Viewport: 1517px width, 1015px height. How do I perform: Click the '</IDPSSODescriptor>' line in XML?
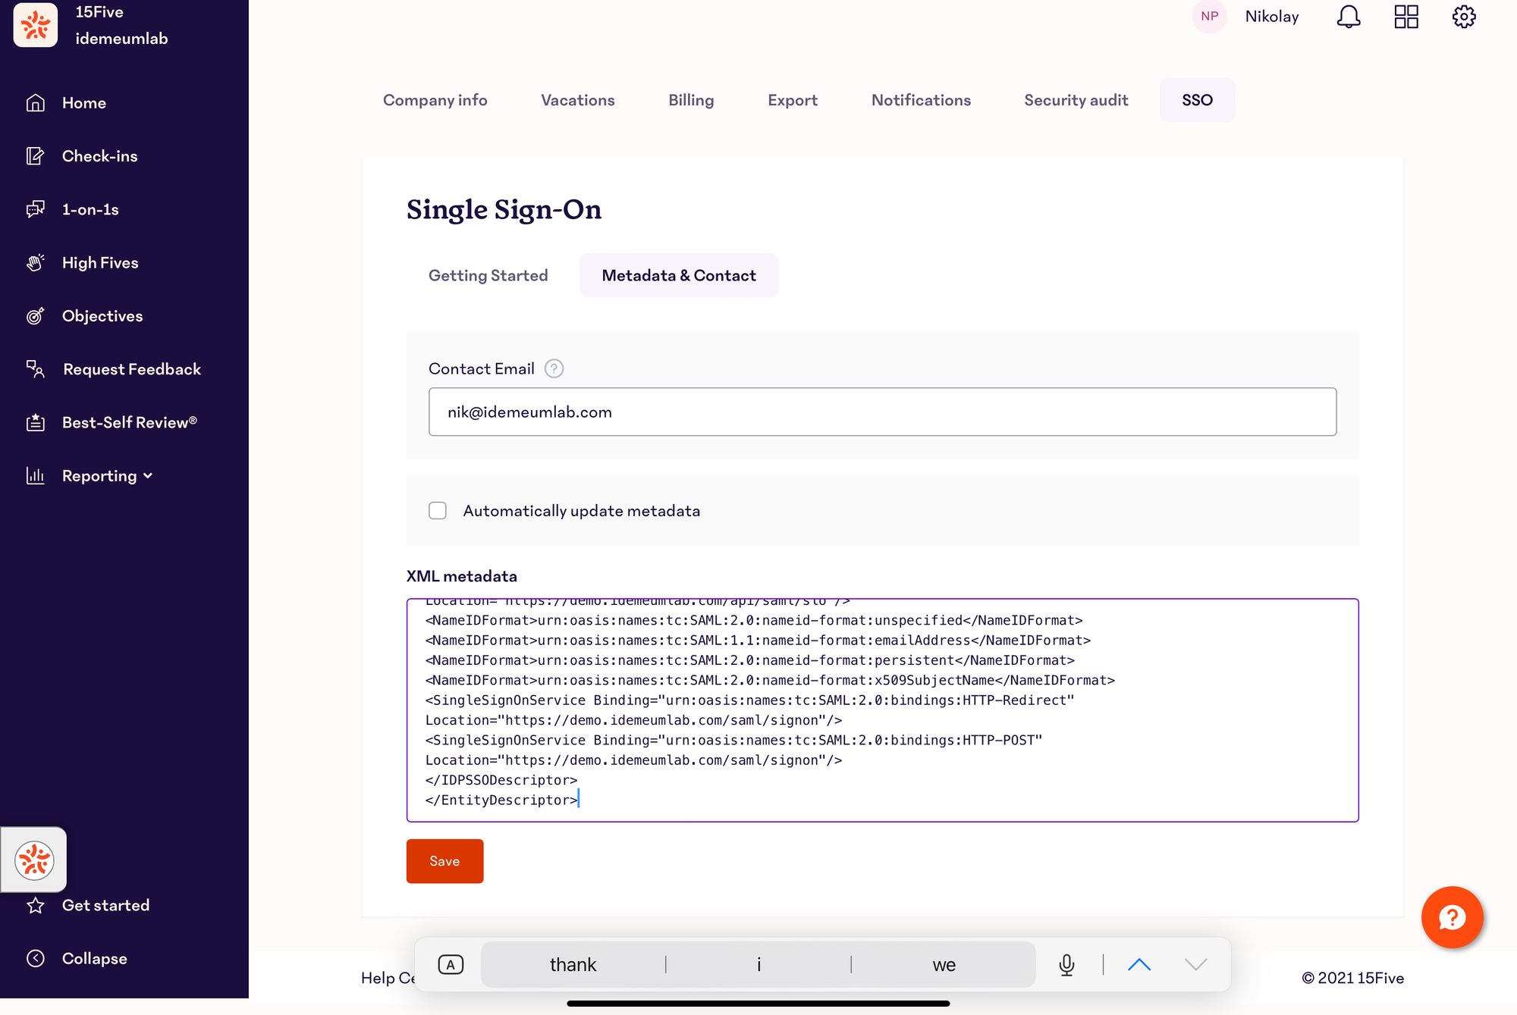(x=501, y=780)
